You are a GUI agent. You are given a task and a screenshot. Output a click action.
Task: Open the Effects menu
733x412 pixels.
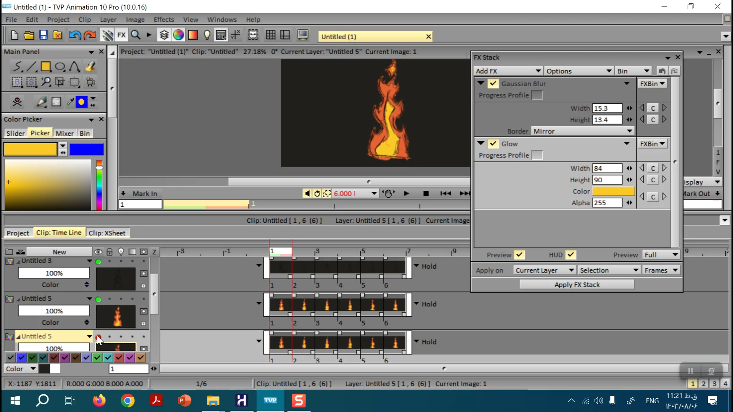[163, 19]
